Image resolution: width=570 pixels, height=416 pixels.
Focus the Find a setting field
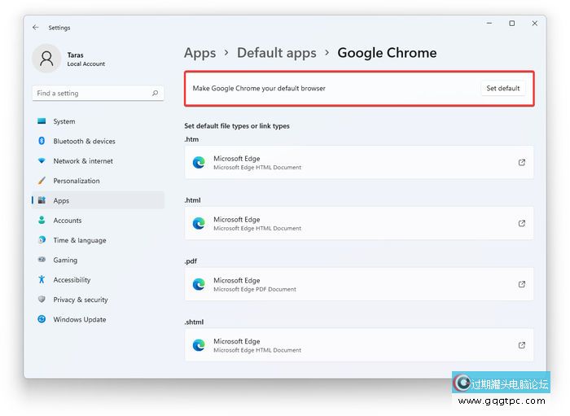[x=99, y=94]
